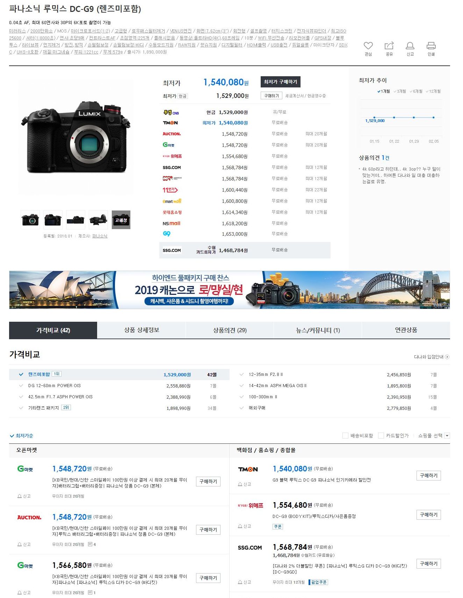
Task: Open the 11번가 logo in price list
Action: pos(170,190)
